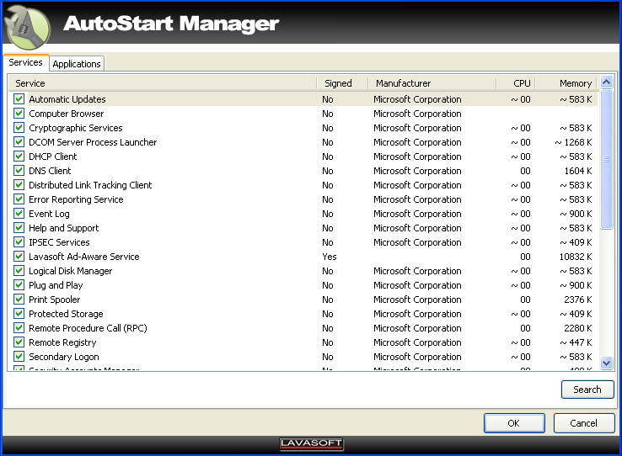Toggle the Computer Browser checkbox
The height and width of the screenshot is (456, 622).
pyautogui.click(x=19, y=114)
